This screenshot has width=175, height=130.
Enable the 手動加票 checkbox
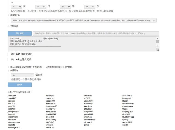(8, 26)
